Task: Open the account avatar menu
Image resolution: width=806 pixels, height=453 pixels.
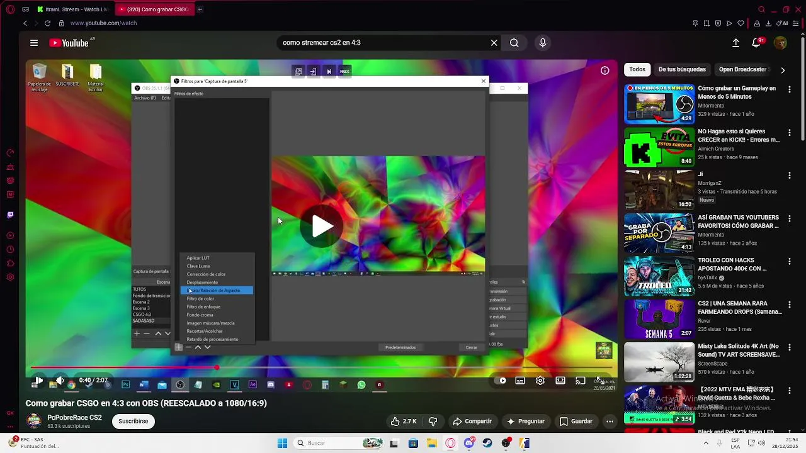Action: pos(780,43)
